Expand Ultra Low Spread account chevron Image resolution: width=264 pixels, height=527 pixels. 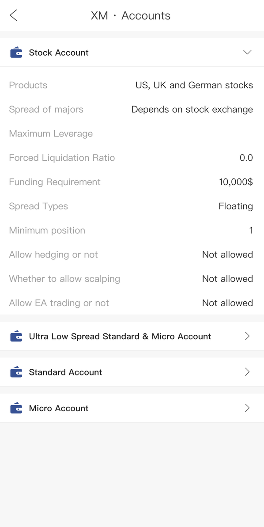[x=248, y=336]
